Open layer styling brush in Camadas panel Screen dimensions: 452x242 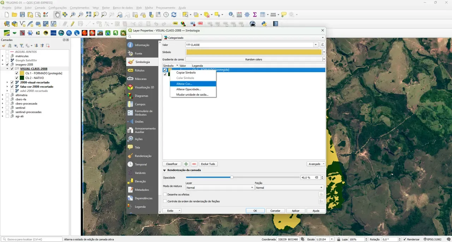click(x=4, y=45)
